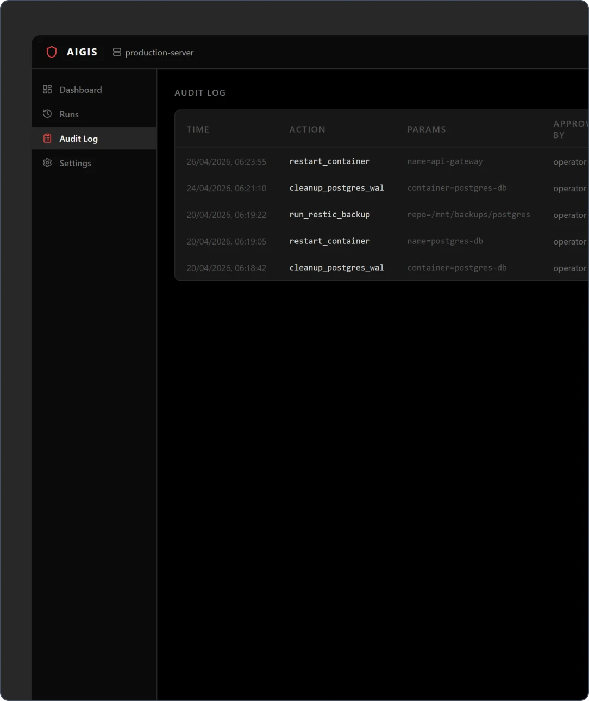Click the AUDIT LOG heading
The width and height of the screenshot is (589, 701).
(x=200, y=93)
